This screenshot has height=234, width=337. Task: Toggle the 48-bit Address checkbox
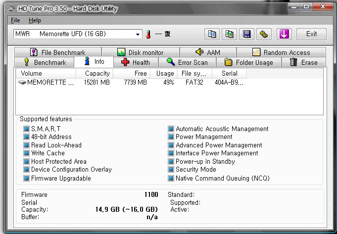[x=26, y=137]
